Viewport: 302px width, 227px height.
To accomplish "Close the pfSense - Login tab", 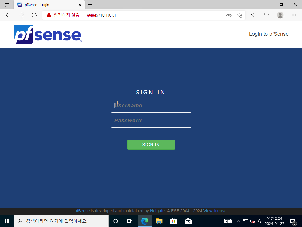I will tap(80, 5).
